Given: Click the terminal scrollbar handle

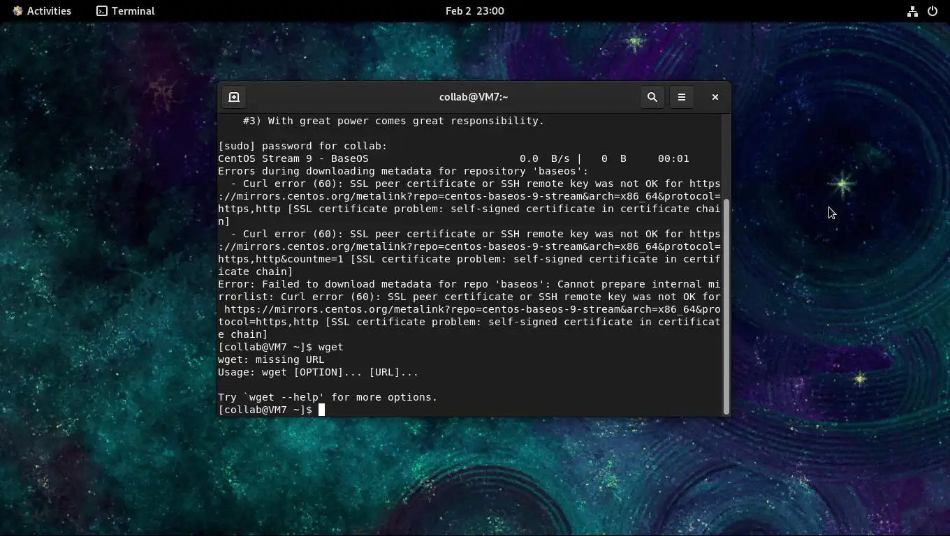Looking at the screenshot, I should click(x=726, y=307).
